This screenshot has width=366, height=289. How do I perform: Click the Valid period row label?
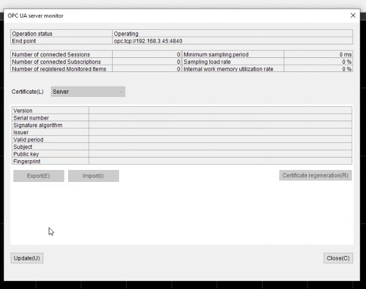28,140
